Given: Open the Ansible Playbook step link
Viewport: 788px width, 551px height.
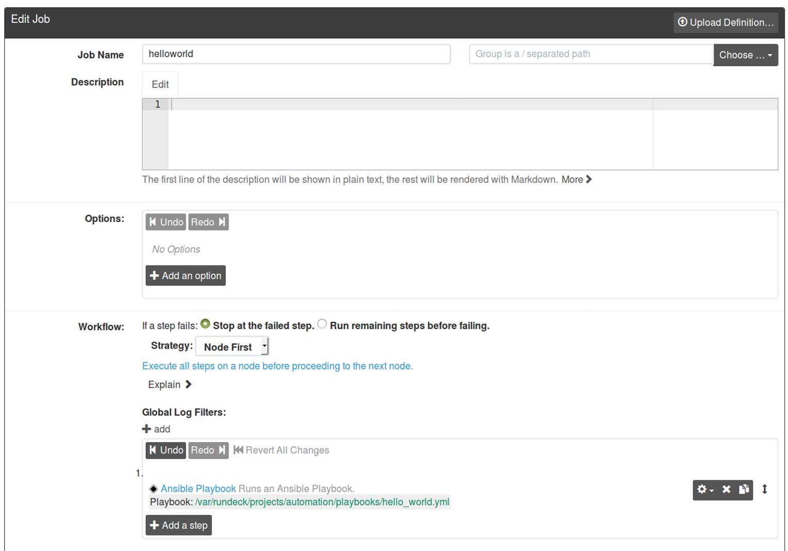Looking at the screenshot, I should [x=198, y=488].
